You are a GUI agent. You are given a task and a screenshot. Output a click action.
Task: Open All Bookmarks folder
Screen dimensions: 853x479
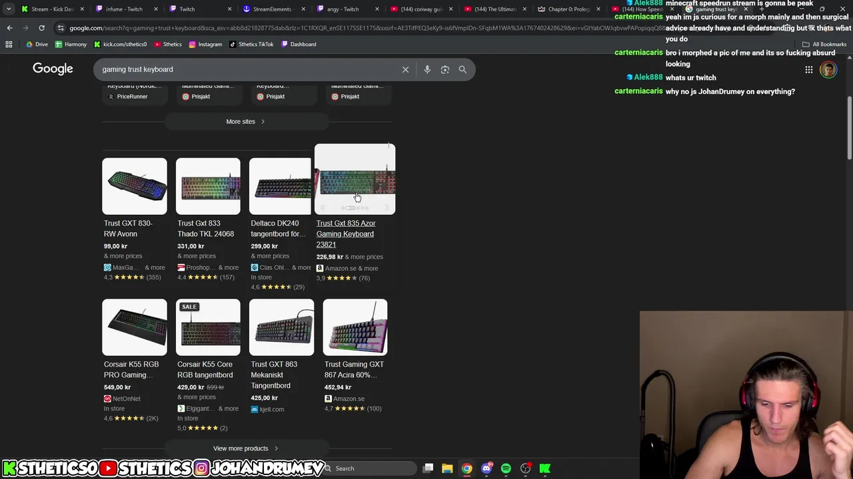(824, 44)
